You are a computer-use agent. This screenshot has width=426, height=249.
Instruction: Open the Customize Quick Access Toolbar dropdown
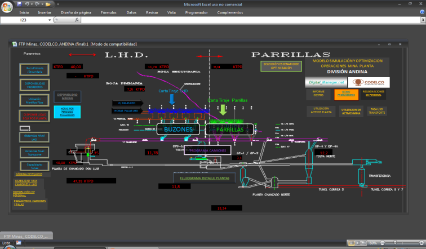pos(58,4)
